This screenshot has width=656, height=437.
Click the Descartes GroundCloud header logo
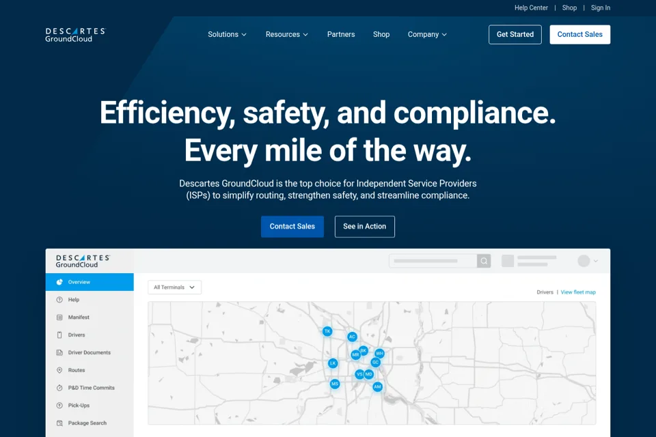pyautogui.click(x=75, y=35)
